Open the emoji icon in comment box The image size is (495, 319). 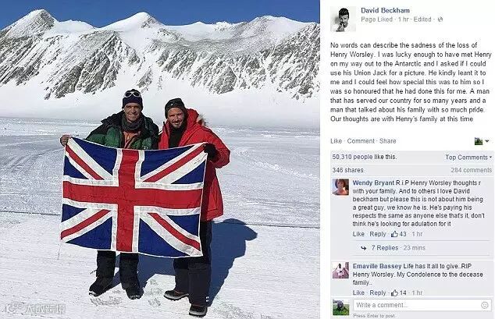point(485,305)
